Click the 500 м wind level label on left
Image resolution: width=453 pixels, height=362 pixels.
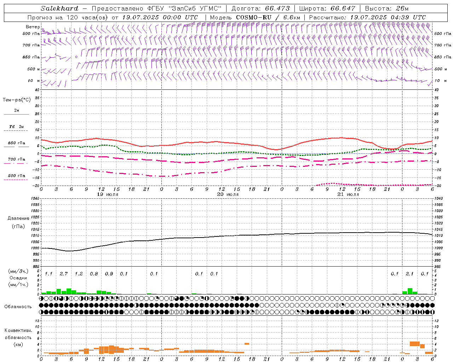tap(34, 69)
